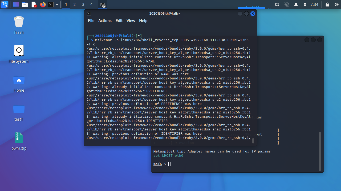Click the 7:34 panel clock
This screenshot has width=341, height=191.
[314, 5]
